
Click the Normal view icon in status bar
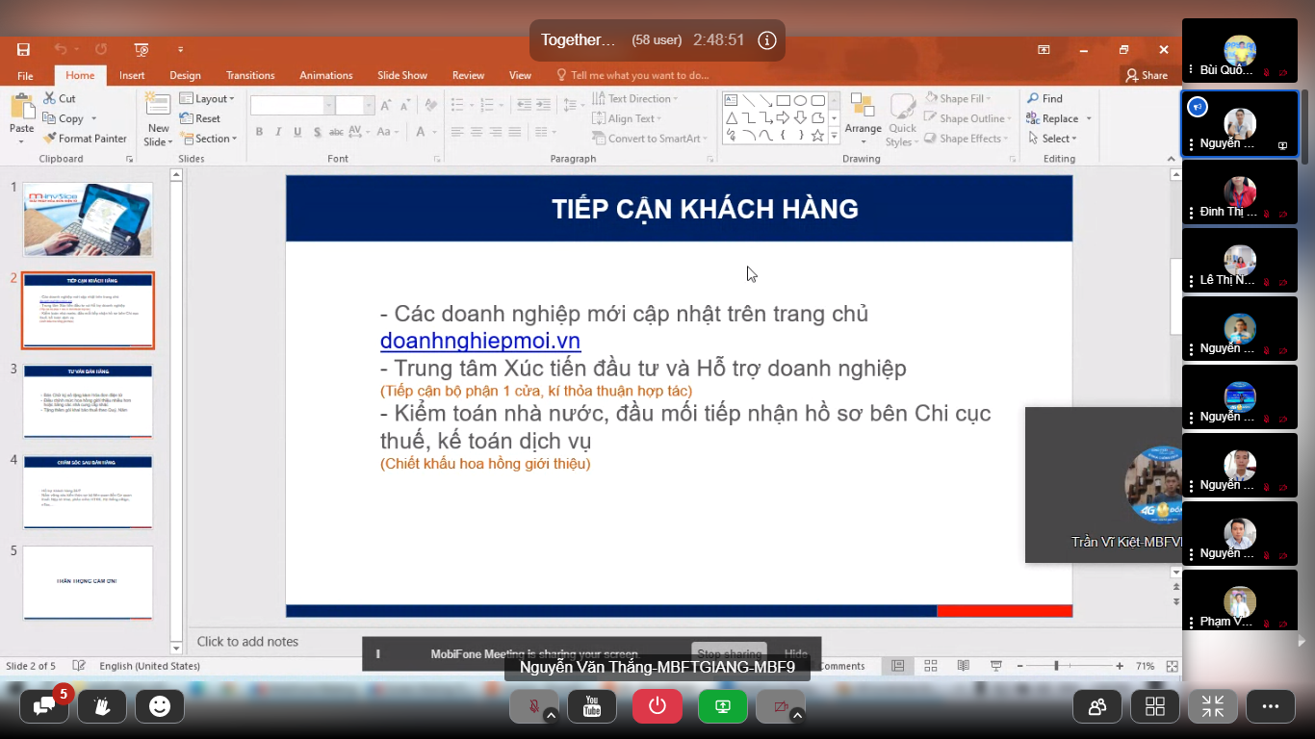(898, 666)
